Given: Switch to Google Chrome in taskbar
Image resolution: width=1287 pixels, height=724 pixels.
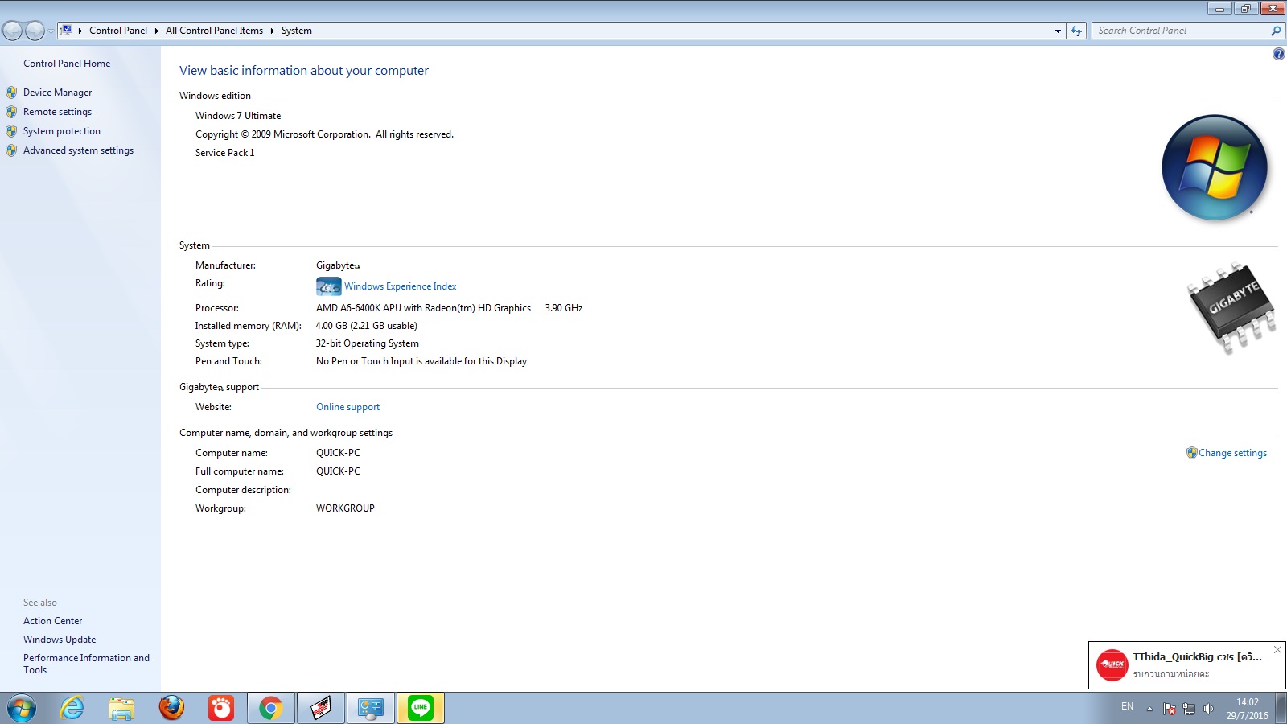Looking at the screenshot, I should pos(271,708).
